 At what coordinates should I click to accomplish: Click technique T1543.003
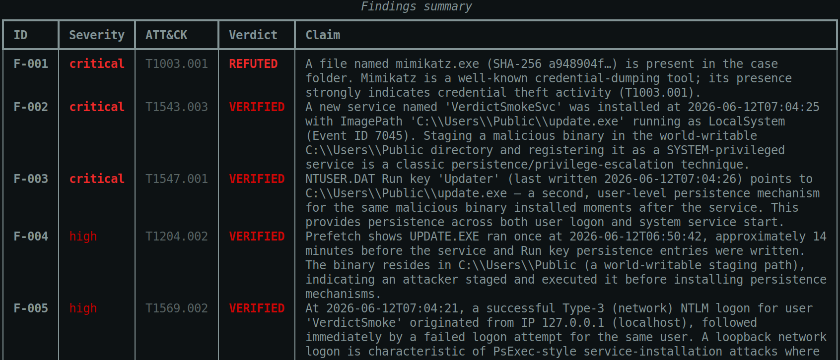[x=177, y=107]
